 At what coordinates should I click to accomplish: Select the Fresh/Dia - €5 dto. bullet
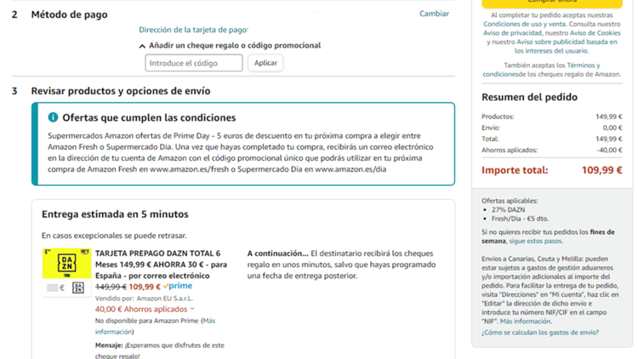pyautogui.click(x=520, y=219)
